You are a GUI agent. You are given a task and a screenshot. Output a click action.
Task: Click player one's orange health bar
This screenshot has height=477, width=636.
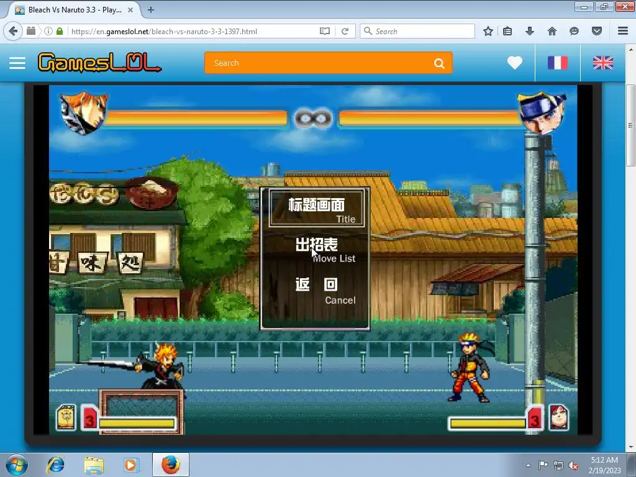tap(196, 119)
